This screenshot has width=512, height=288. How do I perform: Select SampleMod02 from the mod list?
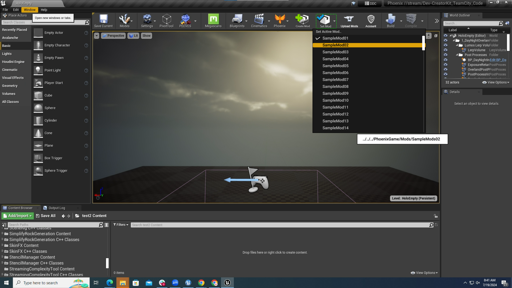[x=335, y=45]
